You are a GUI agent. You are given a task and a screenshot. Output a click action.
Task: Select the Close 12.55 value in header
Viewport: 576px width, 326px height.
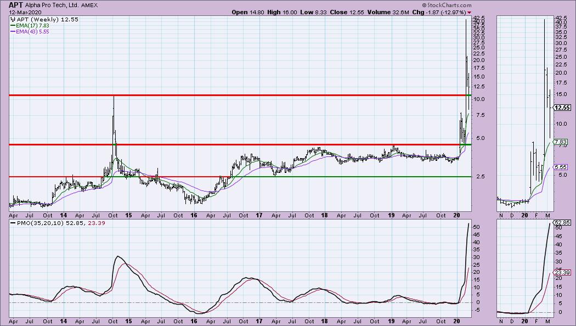[347, 12]
